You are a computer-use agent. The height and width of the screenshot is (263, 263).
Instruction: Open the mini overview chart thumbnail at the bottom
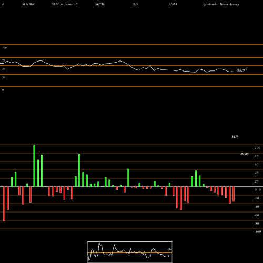[130, 252]
